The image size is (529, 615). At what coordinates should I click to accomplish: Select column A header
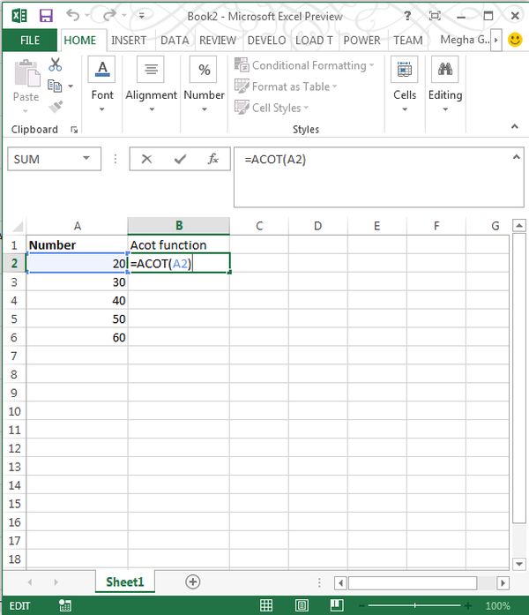[78, 226]
